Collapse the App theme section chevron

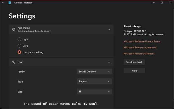tap(109, 30)
